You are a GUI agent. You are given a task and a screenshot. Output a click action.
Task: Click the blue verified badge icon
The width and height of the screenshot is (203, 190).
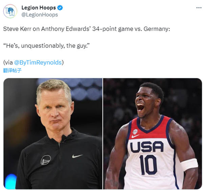[60, 8]
